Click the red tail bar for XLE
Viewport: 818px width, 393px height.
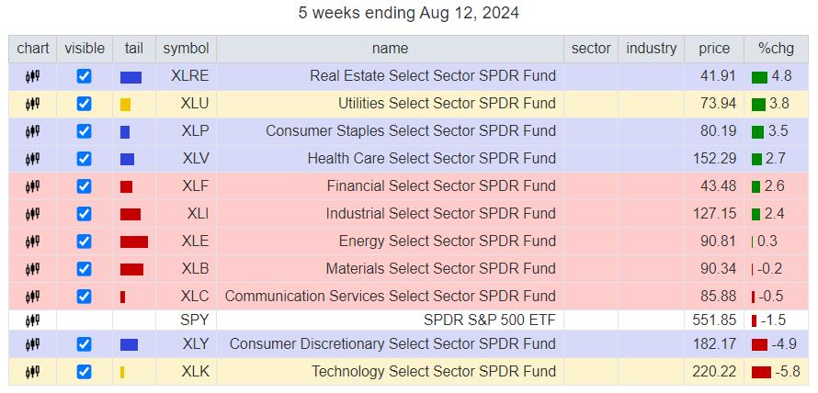point(133,241)
